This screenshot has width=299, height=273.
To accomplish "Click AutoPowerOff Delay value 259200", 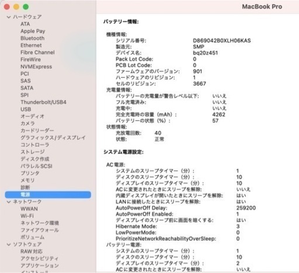I will (246, 208).
